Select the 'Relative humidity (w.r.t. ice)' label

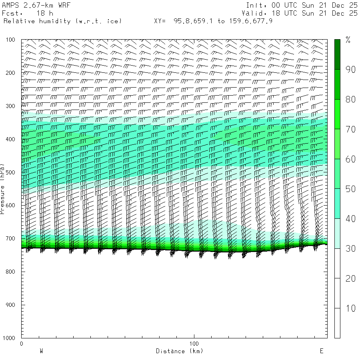tap(62, 21)
